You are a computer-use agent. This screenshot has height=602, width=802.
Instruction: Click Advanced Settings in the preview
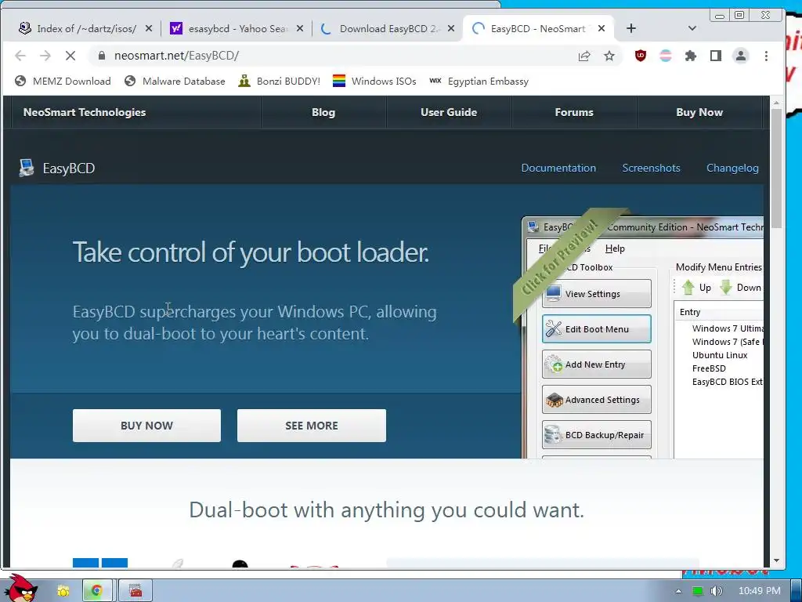click(x=596, y=400)
